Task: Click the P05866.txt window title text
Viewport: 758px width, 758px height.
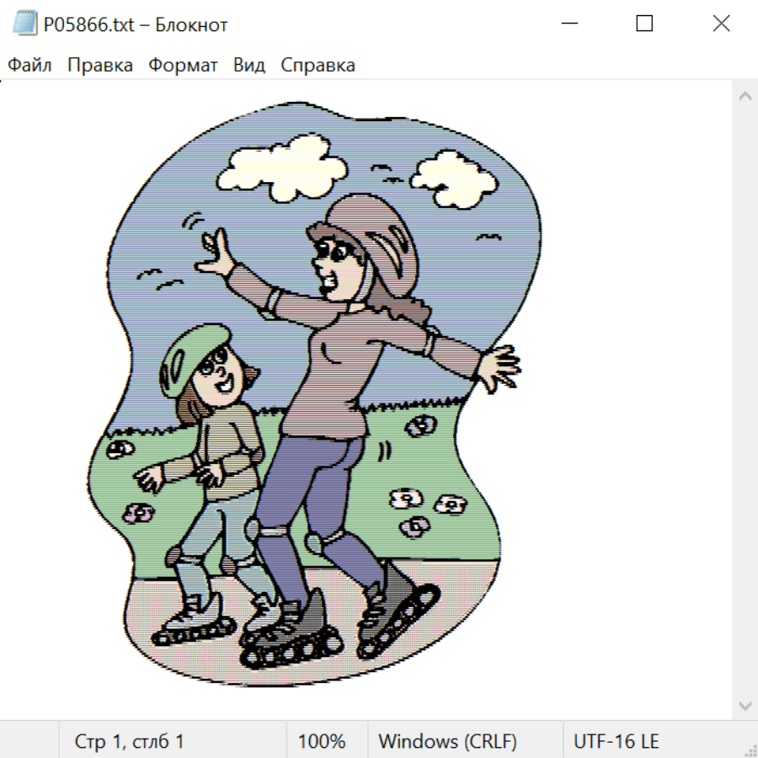Action: click(x=136, y=25)
